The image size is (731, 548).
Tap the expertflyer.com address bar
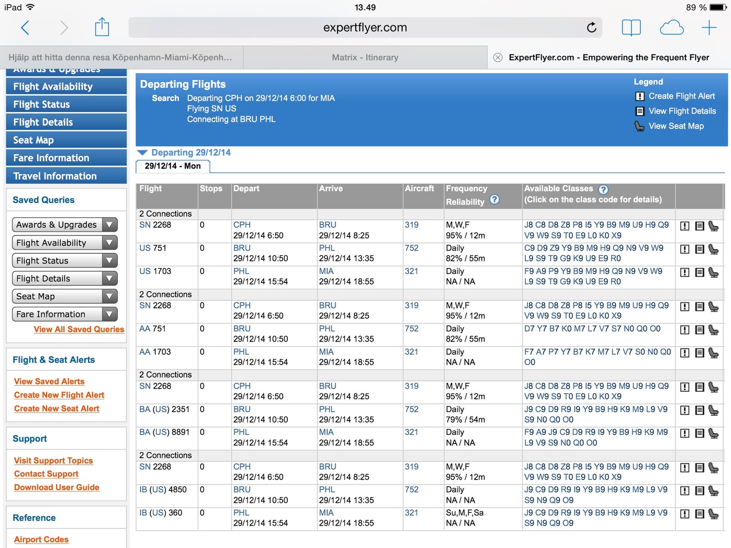coord(364,27)
